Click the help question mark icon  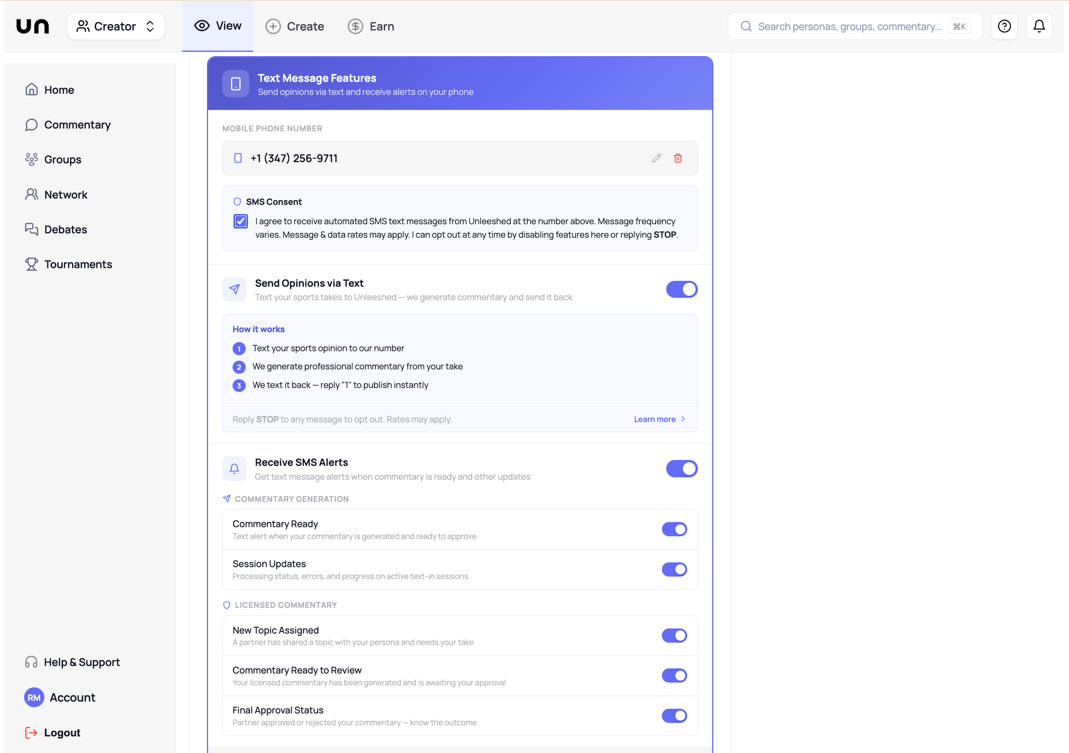[x=1004, y=26]
